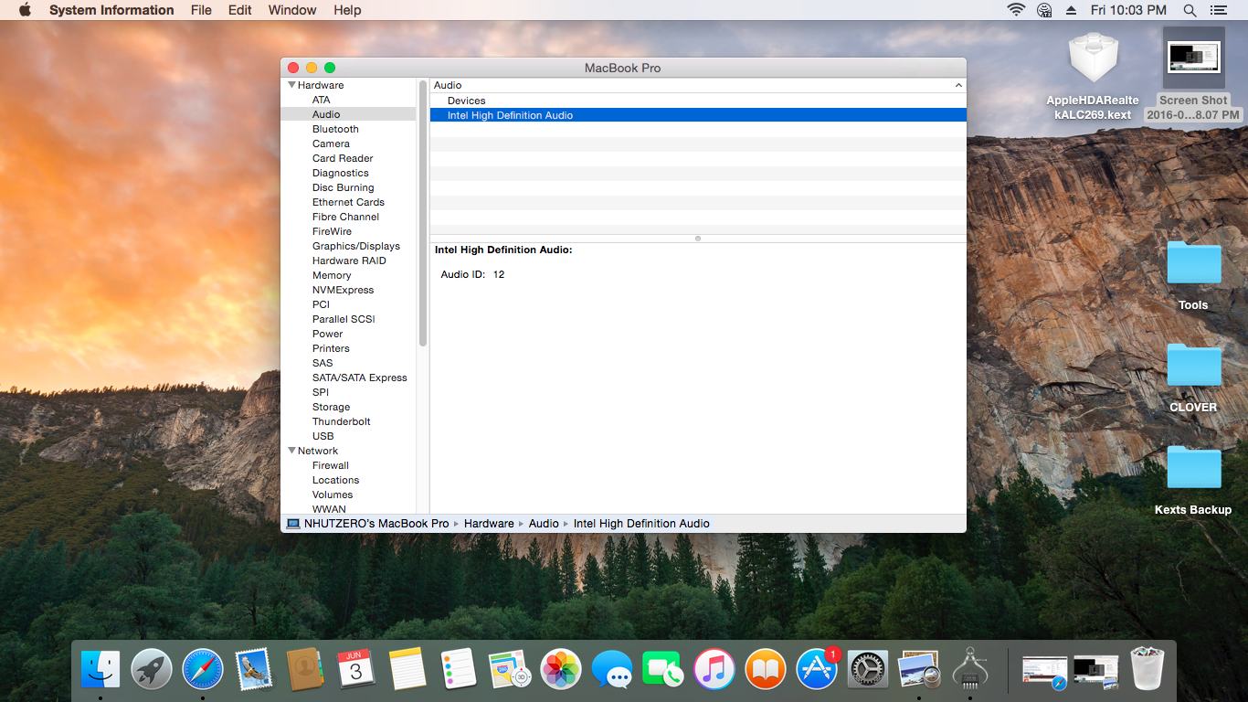Open Finder from the Dock
Image resolution: width=1248 pixels, height=702 pixels.
pyautogui.click(x=100, y=669)
